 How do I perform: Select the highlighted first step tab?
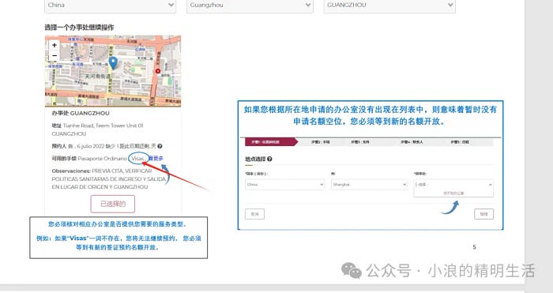click(x=271, y=141)
